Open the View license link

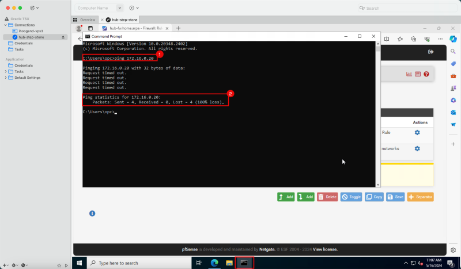coord(325,249)
